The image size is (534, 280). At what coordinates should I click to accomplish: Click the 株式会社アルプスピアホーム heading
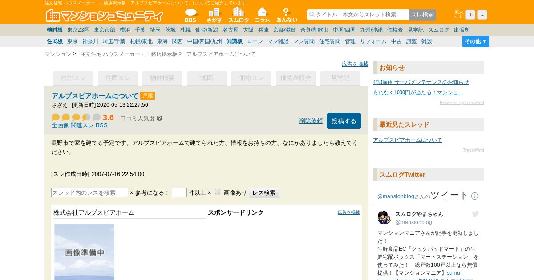94,212
